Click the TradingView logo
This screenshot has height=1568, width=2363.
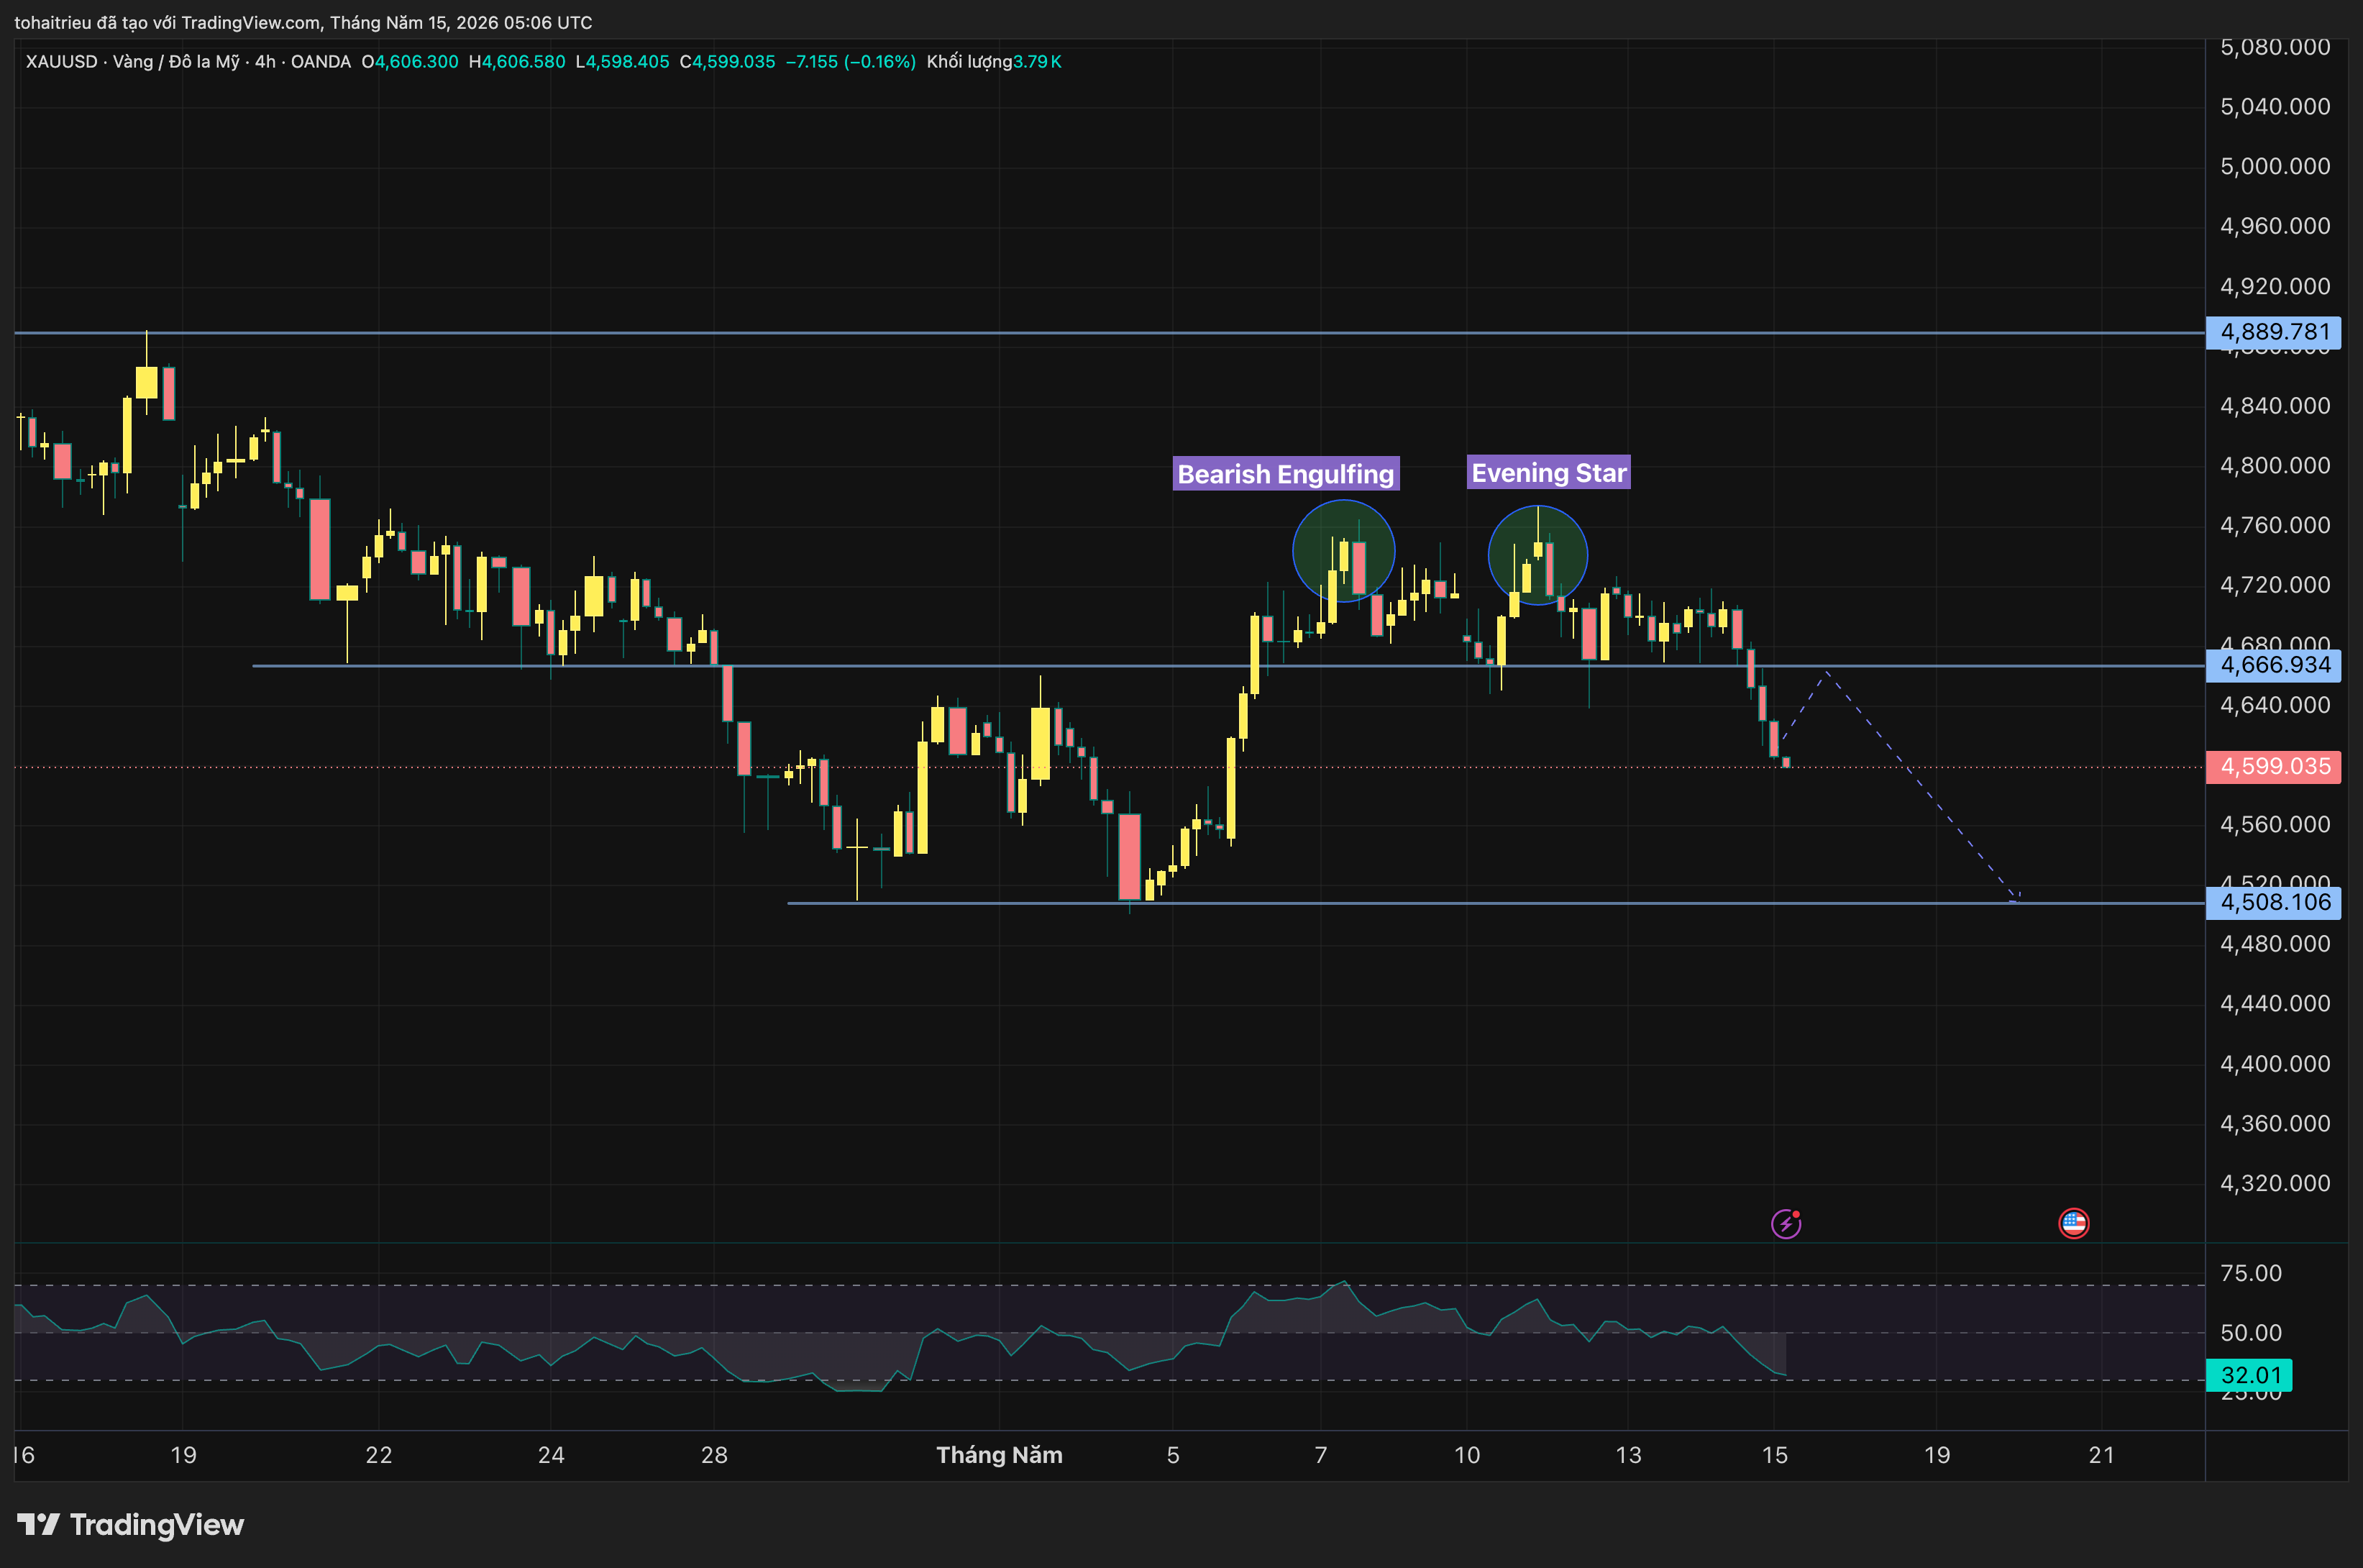click(x=130, y=1524)
